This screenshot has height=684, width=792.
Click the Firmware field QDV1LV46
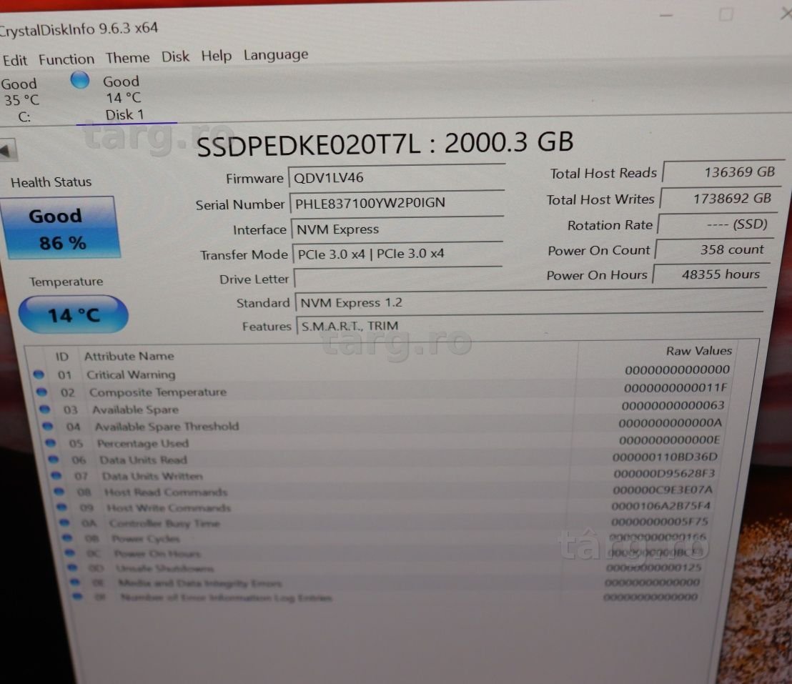coord(397,177)
